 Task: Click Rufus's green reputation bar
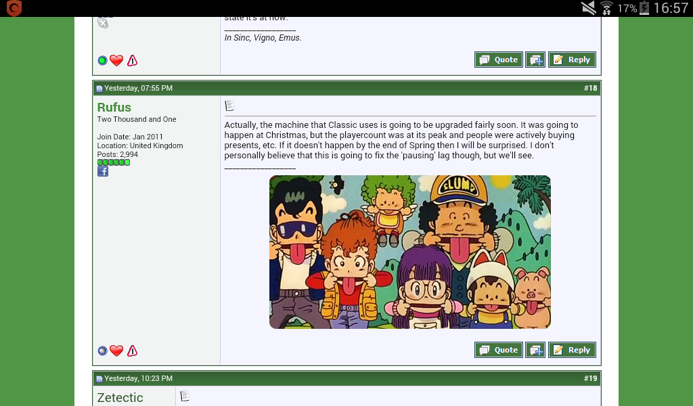tap(113, 162)
